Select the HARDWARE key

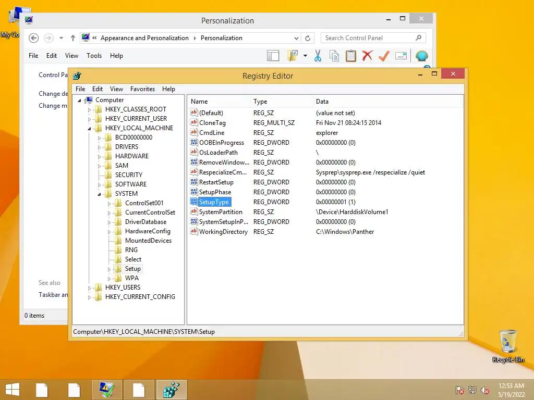(x=132, y=156)
